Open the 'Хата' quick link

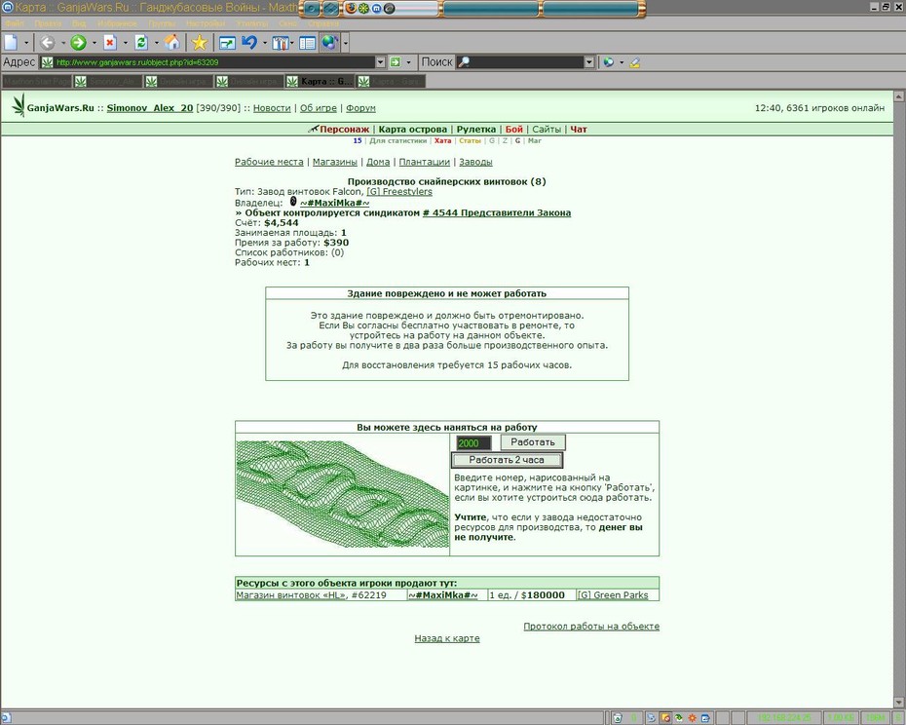click(442, 140)
